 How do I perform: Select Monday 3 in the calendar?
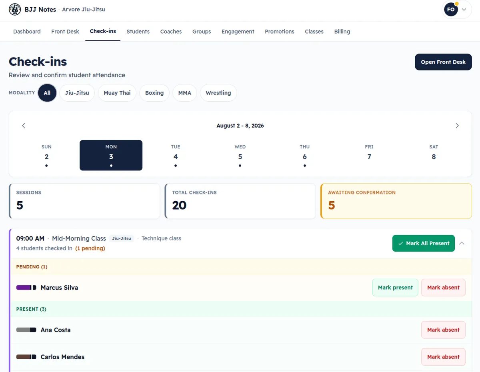(x=111, y=155)
